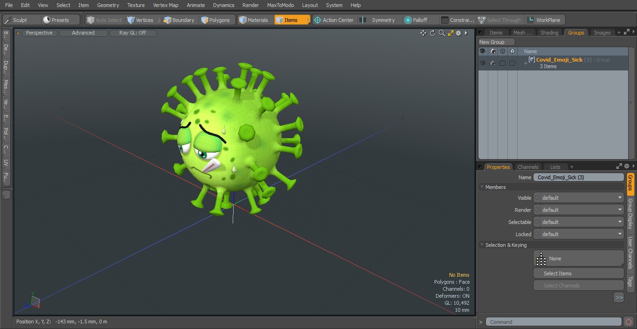The height and width of the screenshot is (329, 637).
Task: Open the Vertex Map menu
Action: click(166, 5)
